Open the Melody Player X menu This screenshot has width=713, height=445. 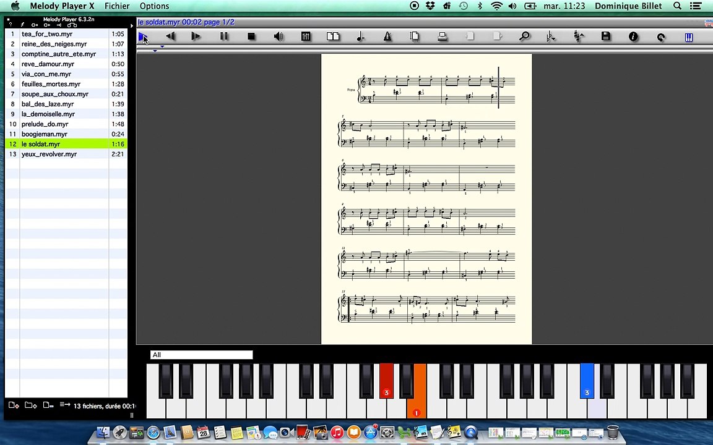pyautogui.click(x=62, y=6)
